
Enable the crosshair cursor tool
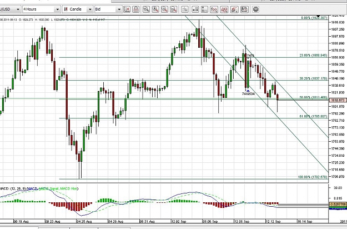(184, 9)
